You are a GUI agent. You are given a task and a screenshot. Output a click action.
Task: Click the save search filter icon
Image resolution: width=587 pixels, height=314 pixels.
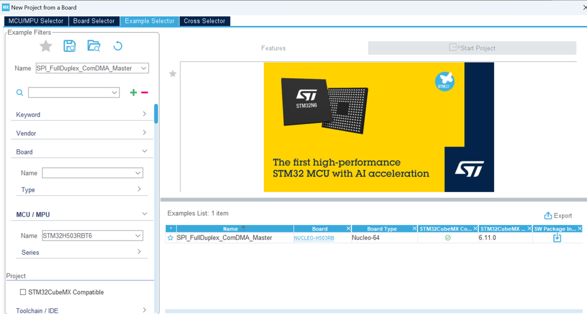coord(70,46)
